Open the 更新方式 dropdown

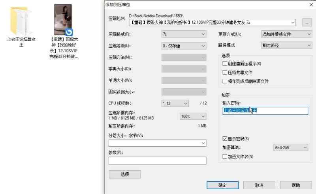tap(286, 34)
